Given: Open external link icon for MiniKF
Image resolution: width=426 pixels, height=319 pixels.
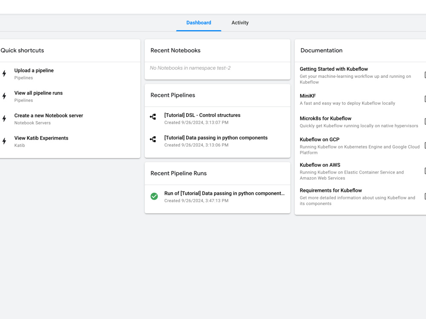Looking at the screenshot, I should pyautogui.click(x=425, y=99).
